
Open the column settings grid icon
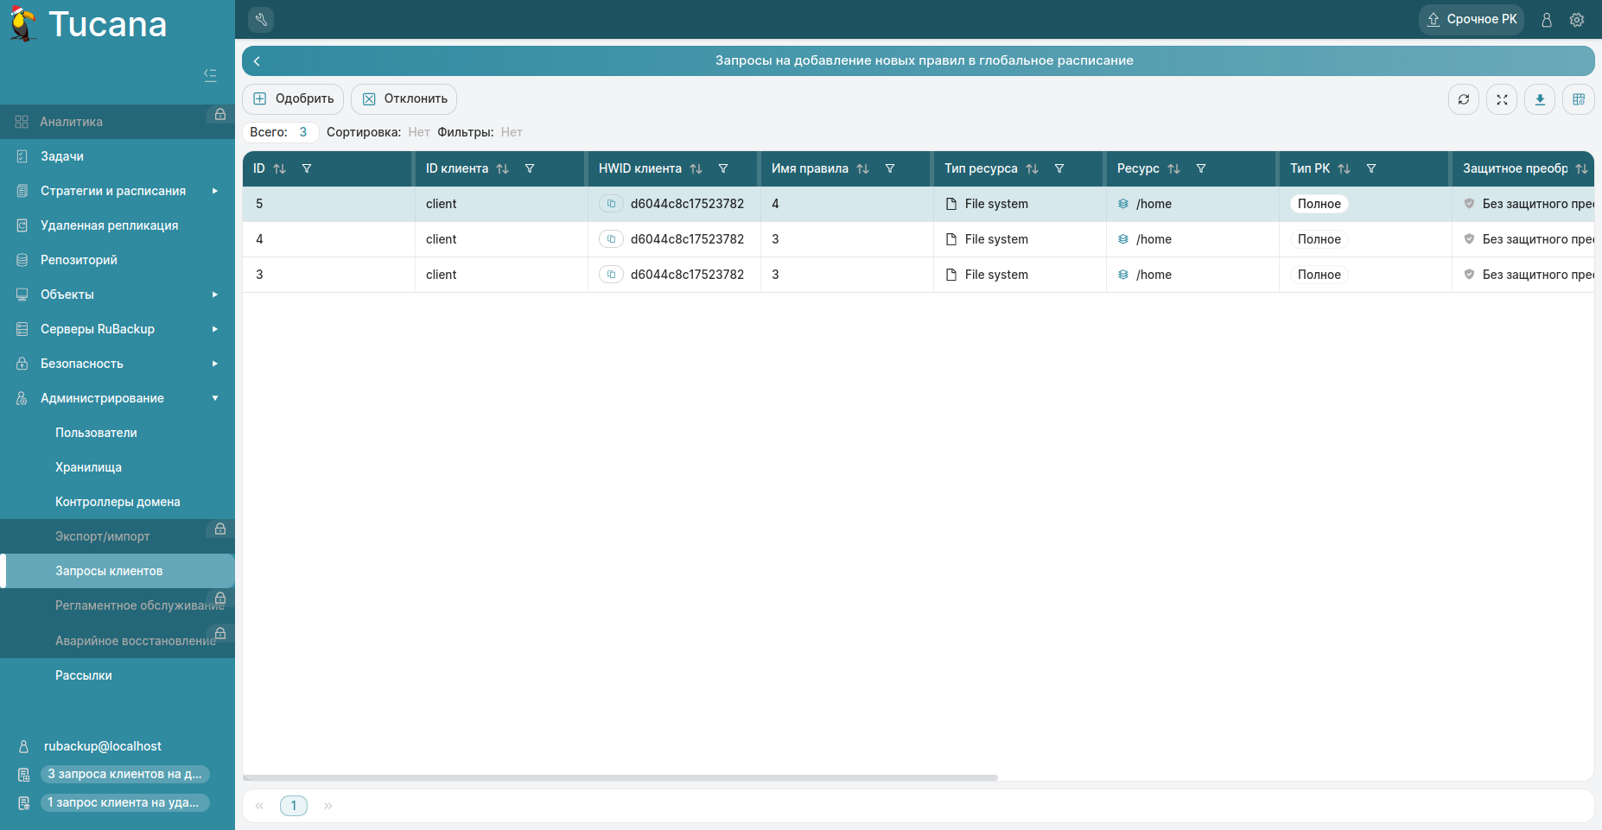1578,99
